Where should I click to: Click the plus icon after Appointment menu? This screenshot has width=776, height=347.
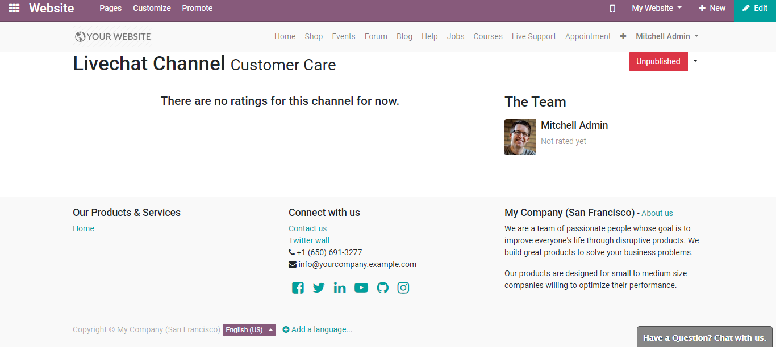(623, 36)
